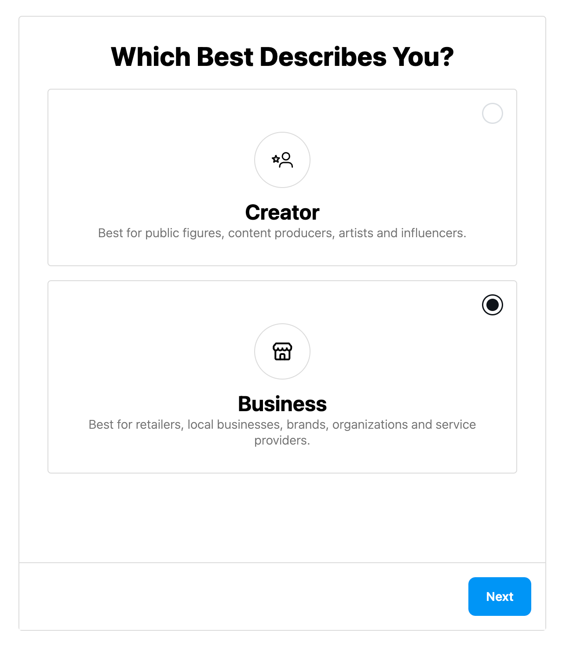Select the Creator radio button

(x=493, y=113)
